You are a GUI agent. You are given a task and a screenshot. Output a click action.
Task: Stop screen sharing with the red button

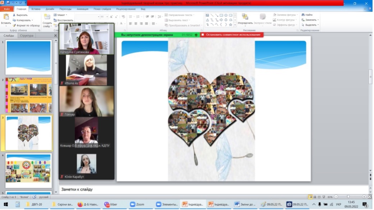231,35
